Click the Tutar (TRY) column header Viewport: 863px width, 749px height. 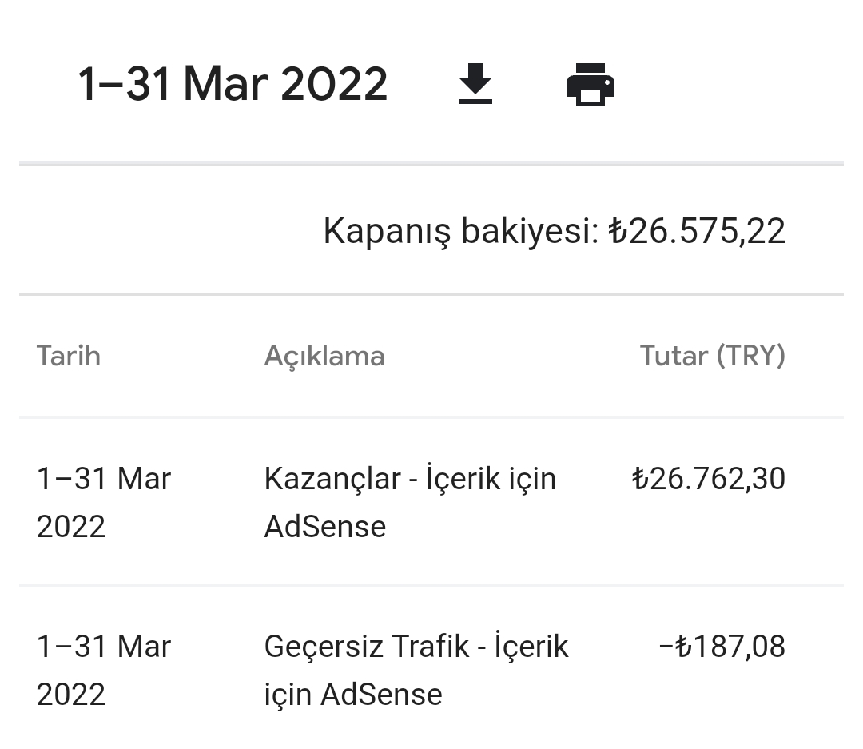(712, 356)
